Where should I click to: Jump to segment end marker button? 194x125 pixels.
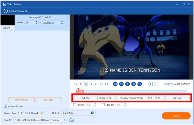[96, 84]
